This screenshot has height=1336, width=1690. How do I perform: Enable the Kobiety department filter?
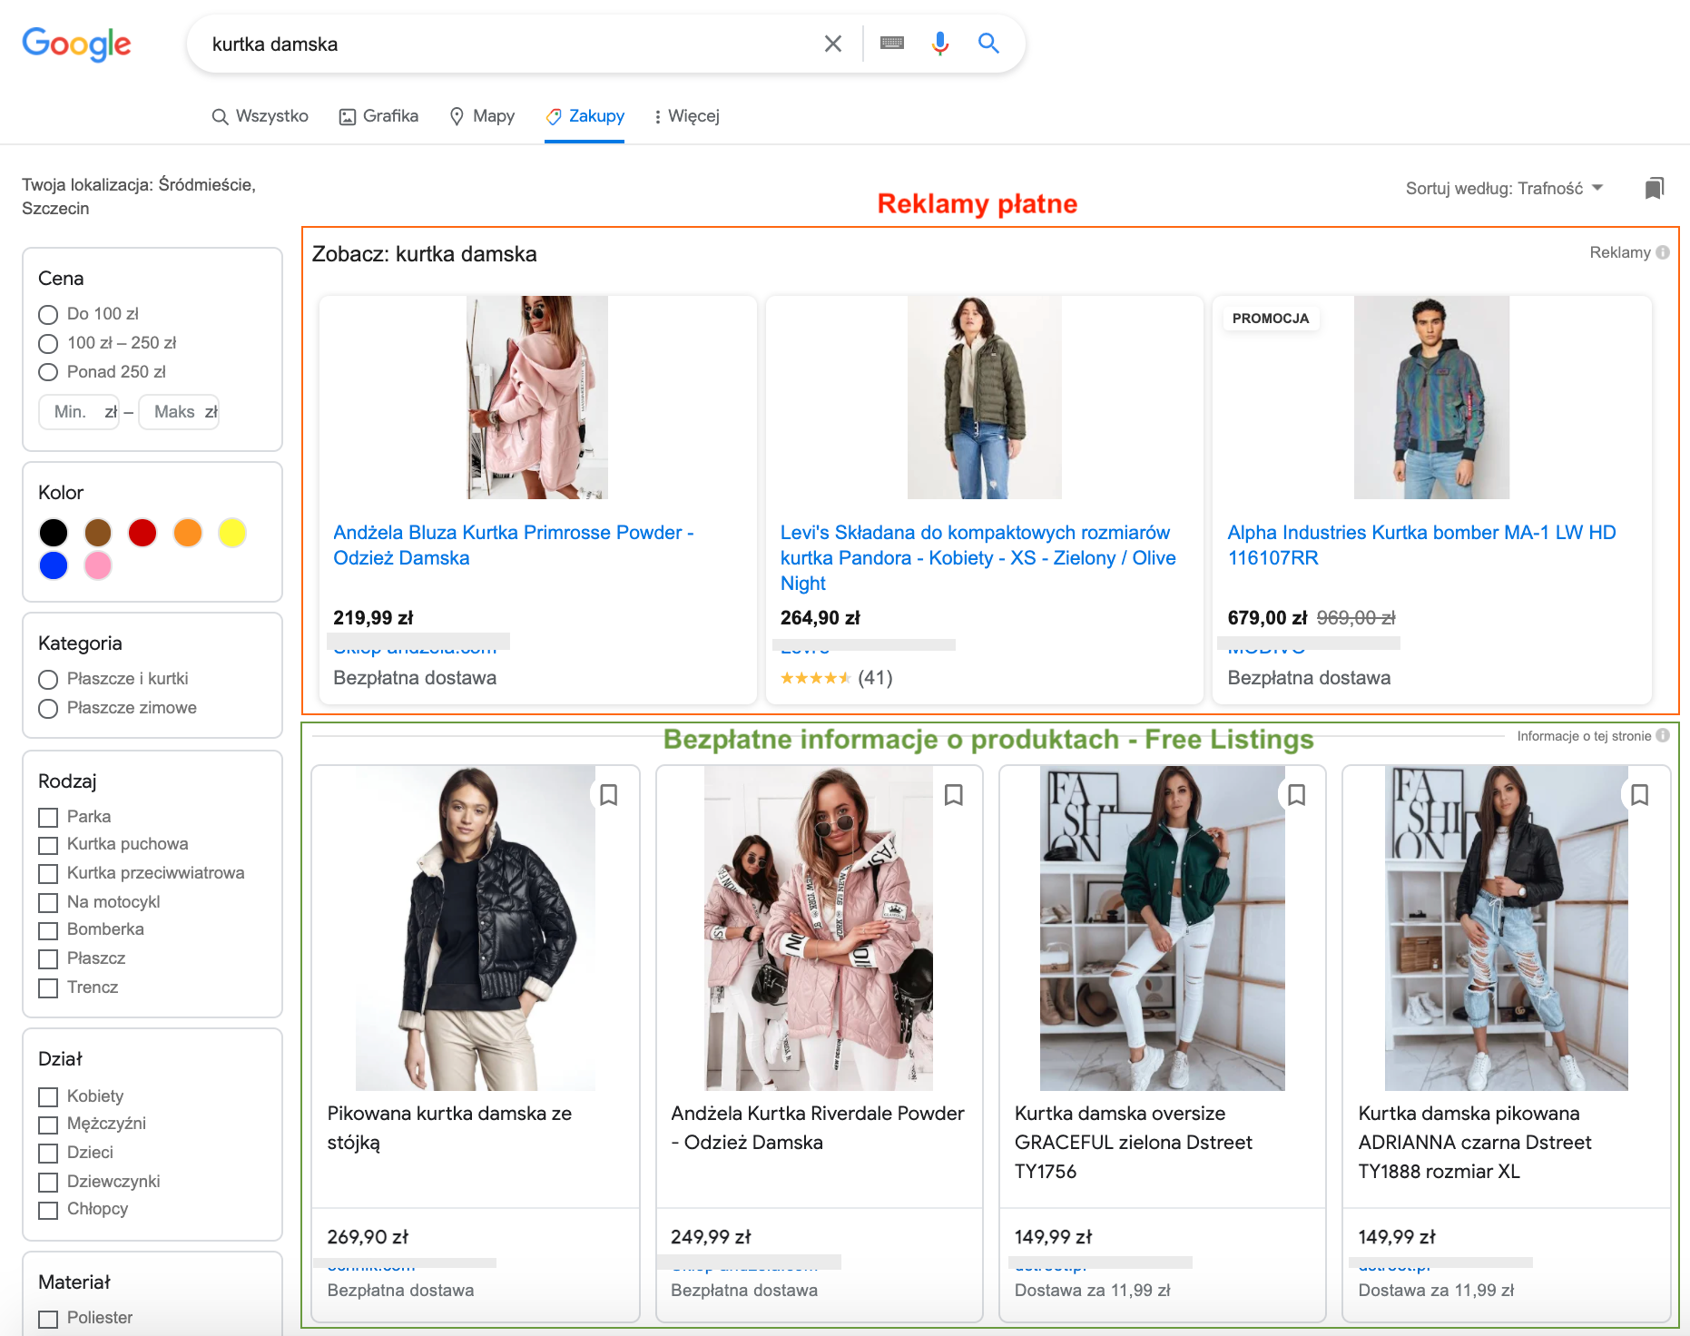48,1097
